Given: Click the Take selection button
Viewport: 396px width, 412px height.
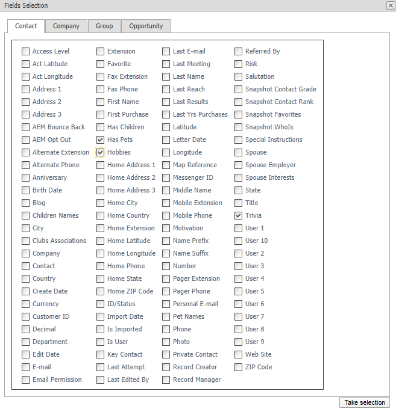Looking at the screenshot, I should pyautogui.click(x=365, y=402).
